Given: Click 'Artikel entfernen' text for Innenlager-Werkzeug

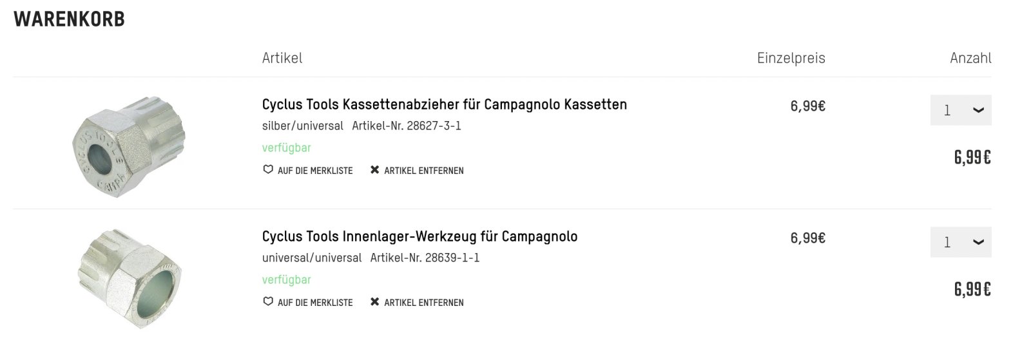Looking at the screenshot, I should pos(423,303).
